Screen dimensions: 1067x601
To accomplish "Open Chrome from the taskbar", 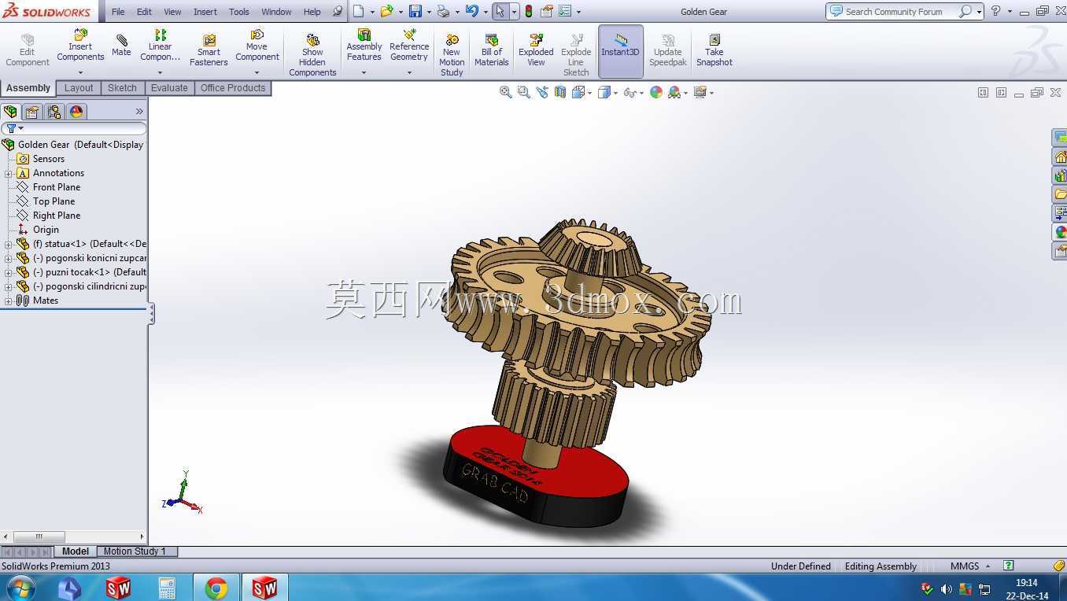I will pos(216,588).
